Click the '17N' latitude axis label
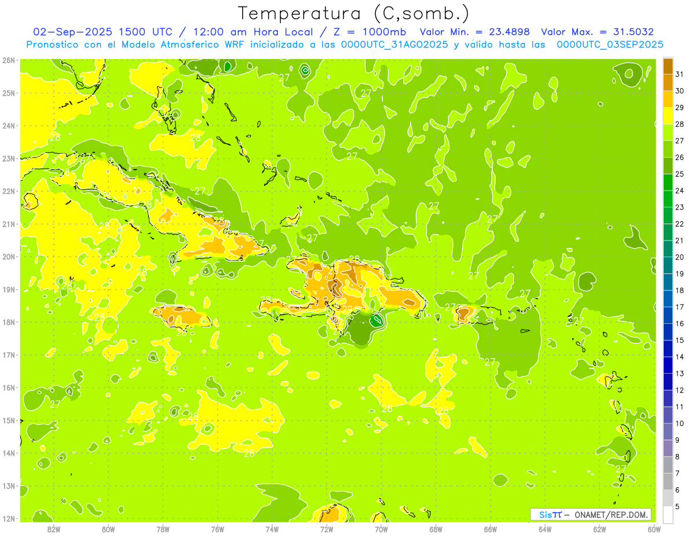The height and width of the screenshot is (537, 695). [x=9, y=355]
